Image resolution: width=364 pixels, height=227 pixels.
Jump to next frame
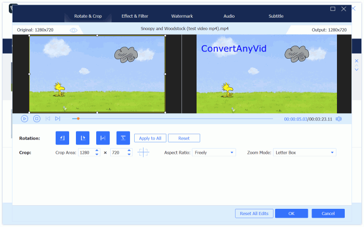coord(58,119)
